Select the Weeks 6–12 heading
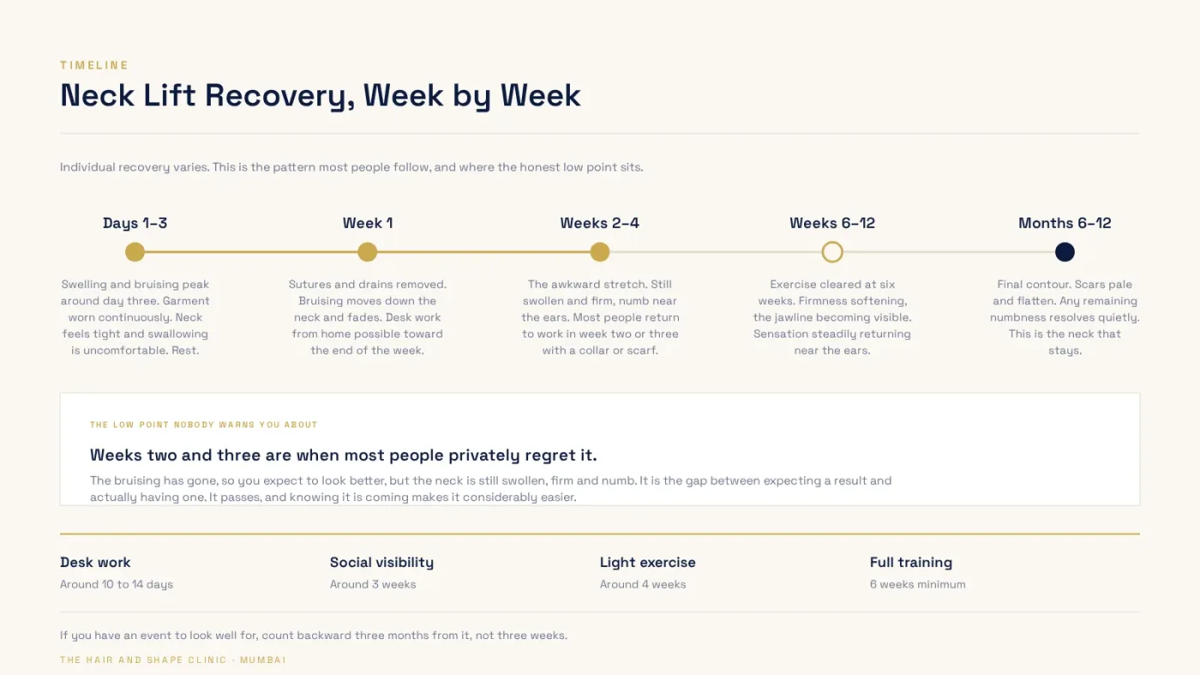 point(832,223)
